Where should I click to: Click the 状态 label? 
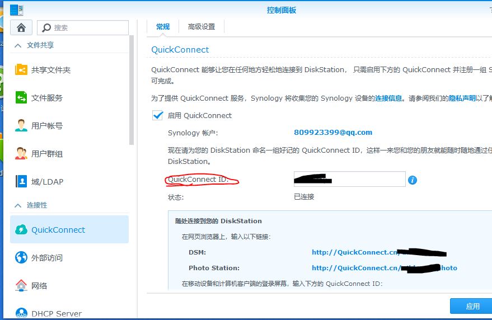(176, 197)
